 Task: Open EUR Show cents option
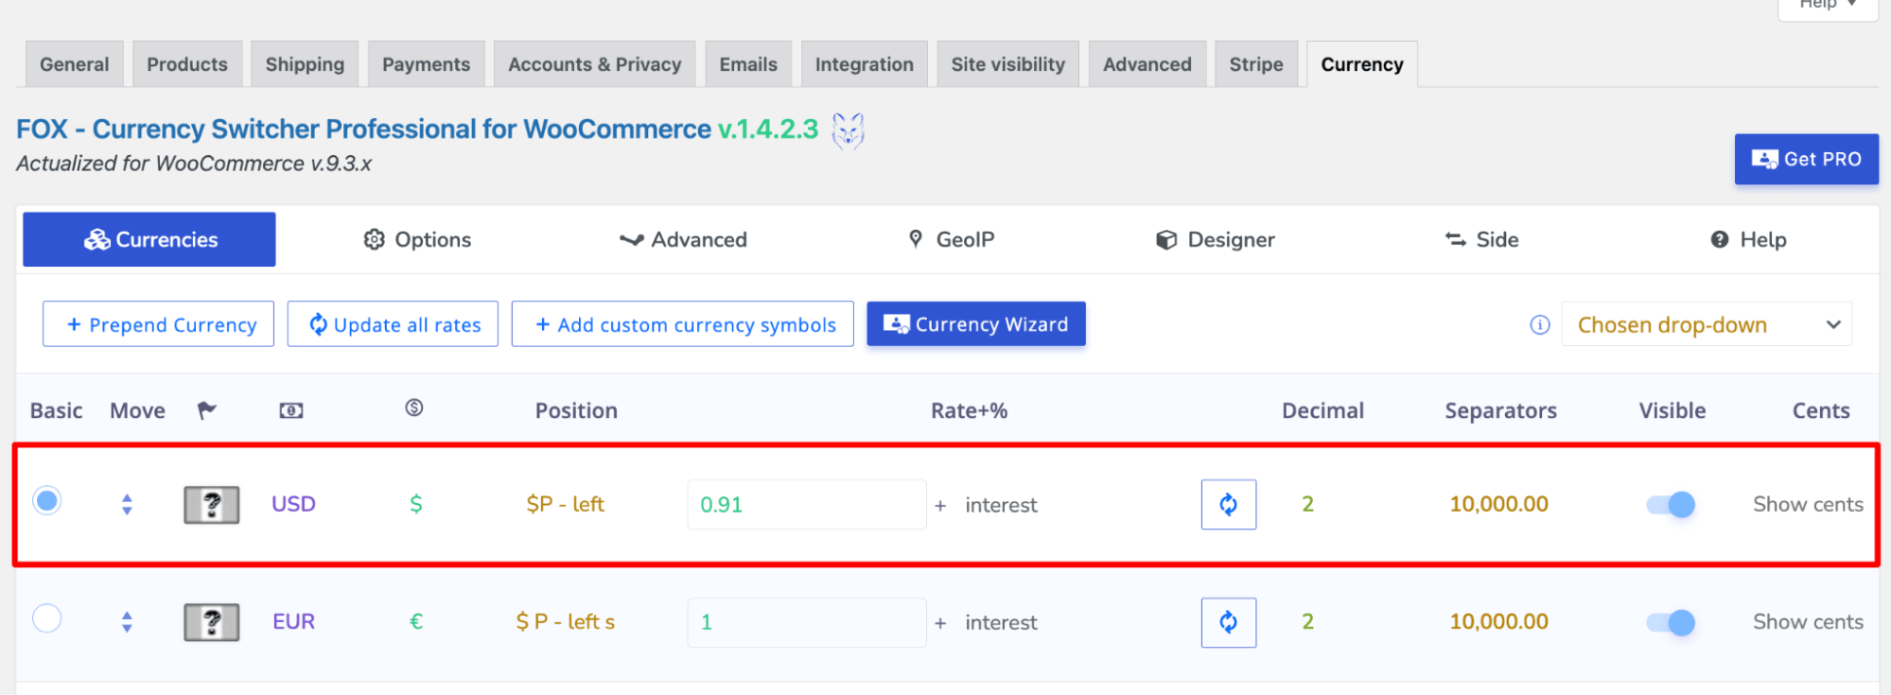(x=1808, y=621)
